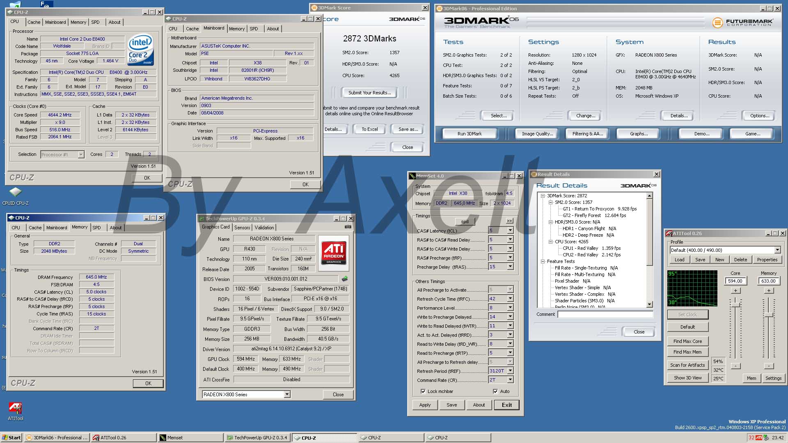788x443 pixels.
Task: Open the ATITool Profile dropdown
Action: (777, 250)
